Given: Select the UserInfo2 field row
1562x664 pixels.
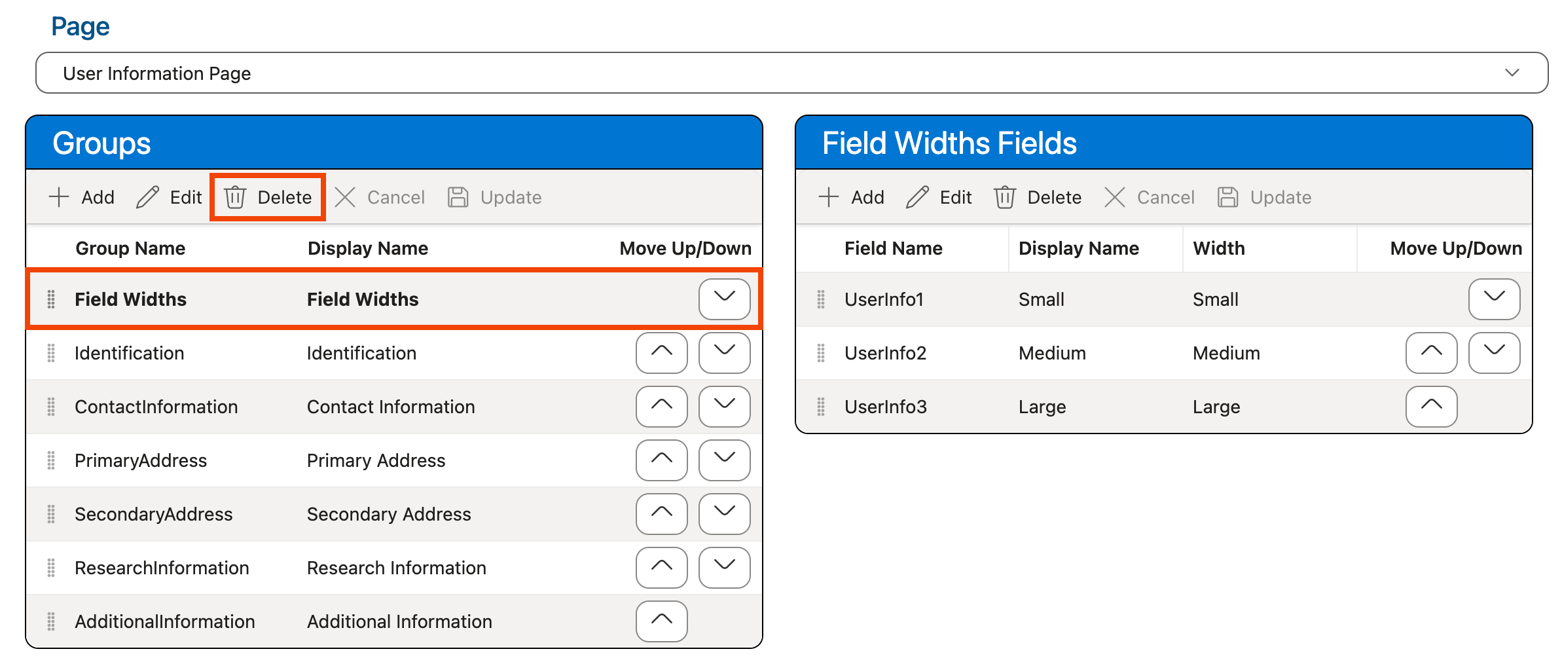Looking at the screenshot, I should [x=1113, y=353].
